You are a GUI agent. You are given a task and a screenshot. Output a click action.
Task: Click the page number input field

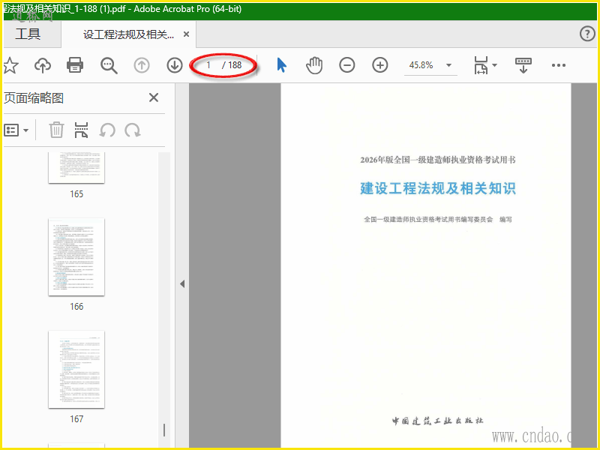(x=208, y=65)
